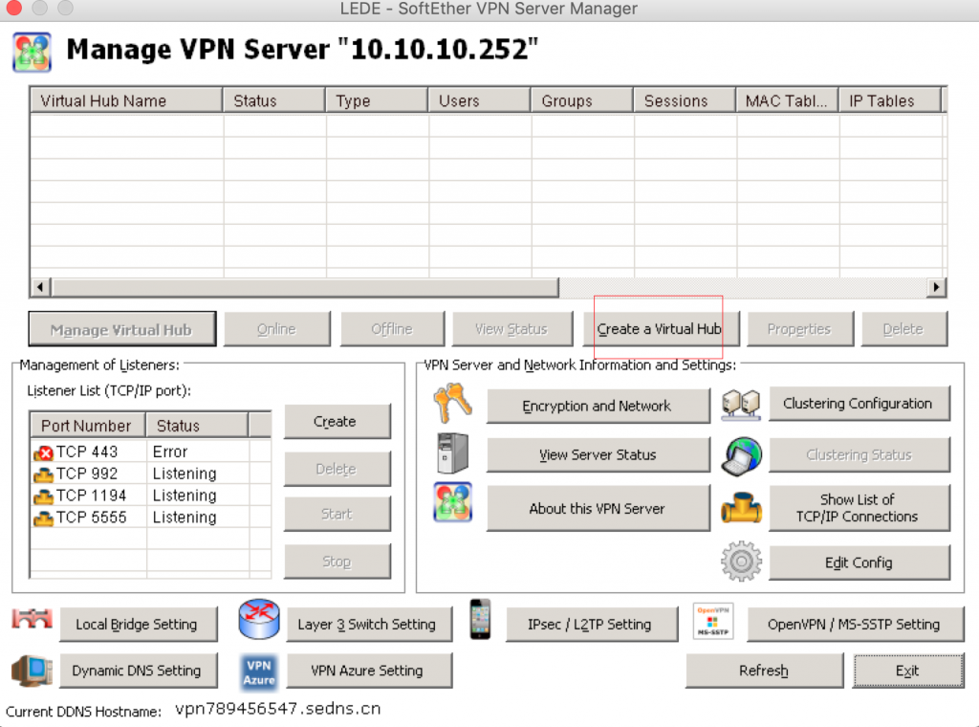Show List of TCP/IP Connections
This screenshot has width=979, height=727.
859,508
